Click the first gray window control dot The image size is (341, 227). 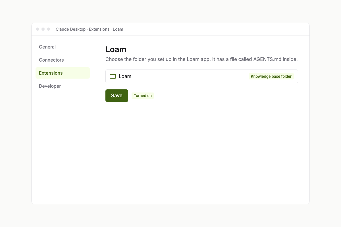pos(38,29)
